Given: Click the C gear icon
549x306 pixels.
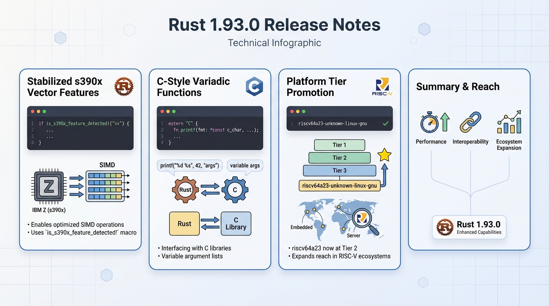Looking at the screenshot, I should pos(235,190).
